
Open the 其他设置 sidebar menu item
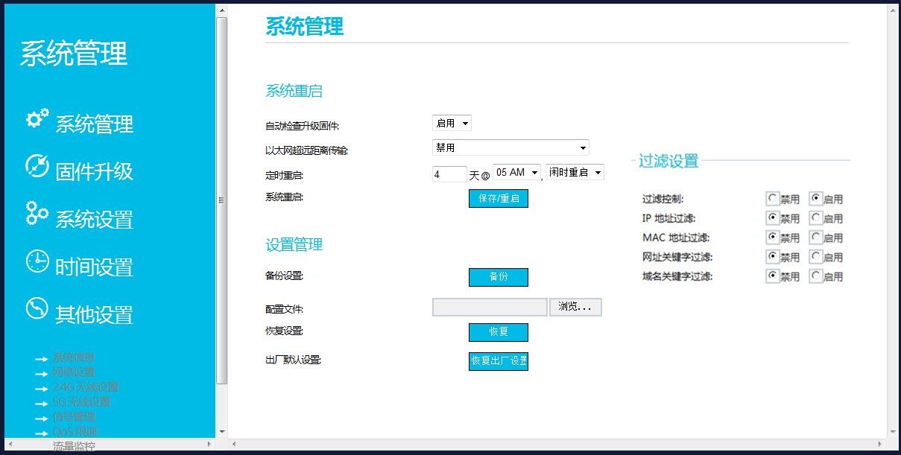coord(94,314)
